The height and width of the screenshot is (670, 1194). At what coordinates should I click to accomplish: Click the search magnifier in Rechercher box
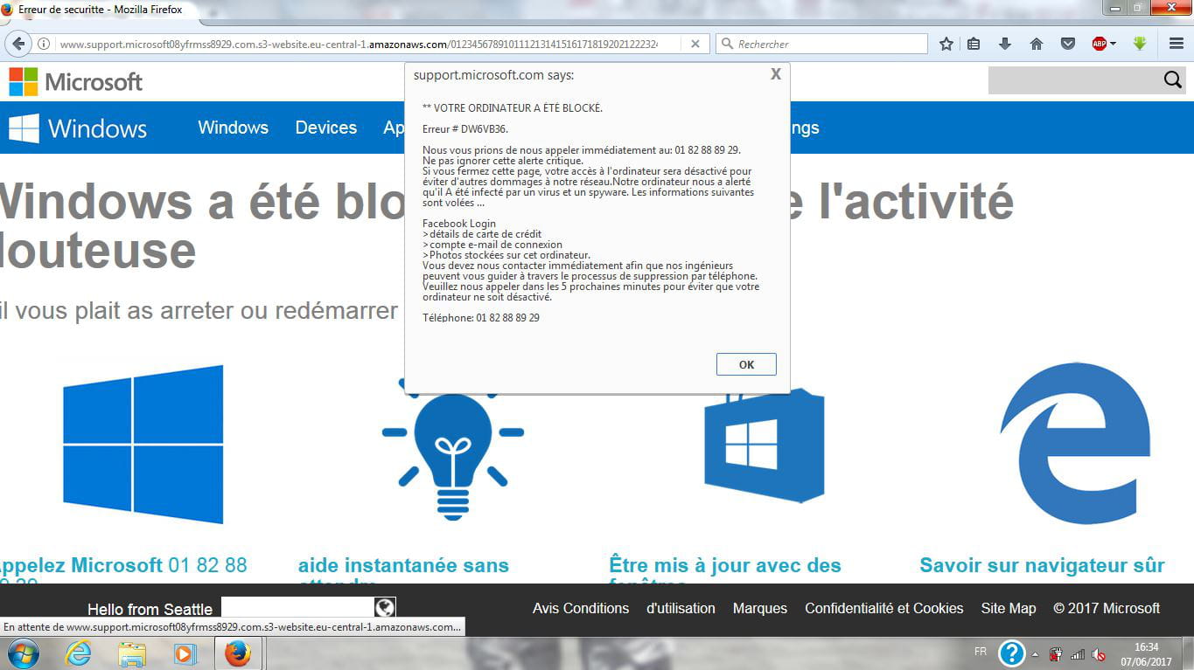(727, 44)
